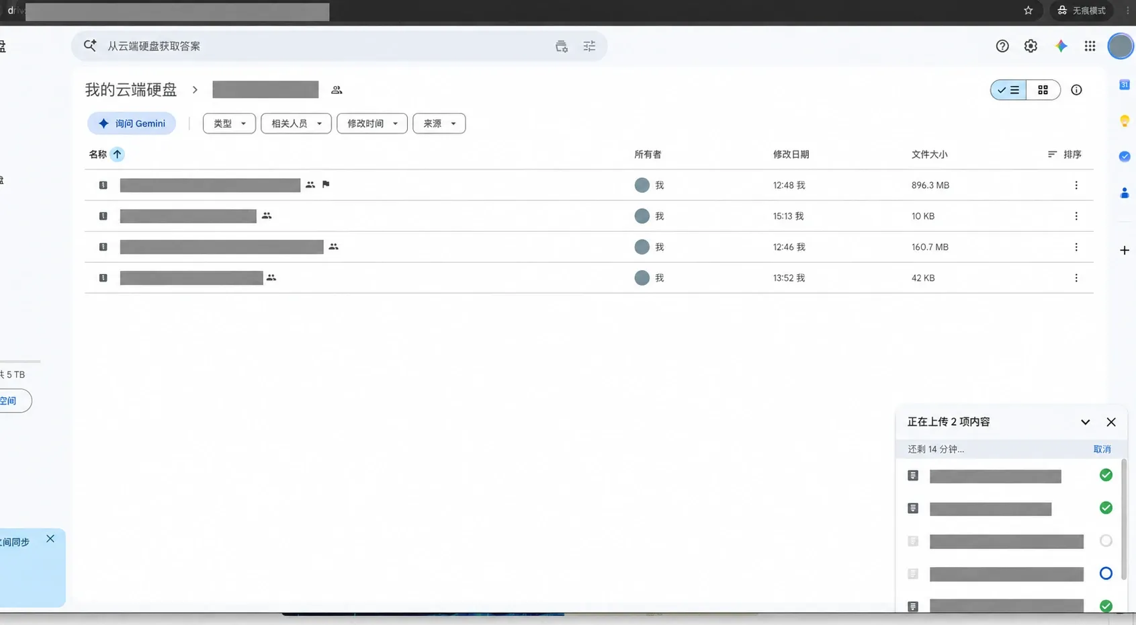
Task: Sort by 修改日期 column header
Action: click(791, 154)
